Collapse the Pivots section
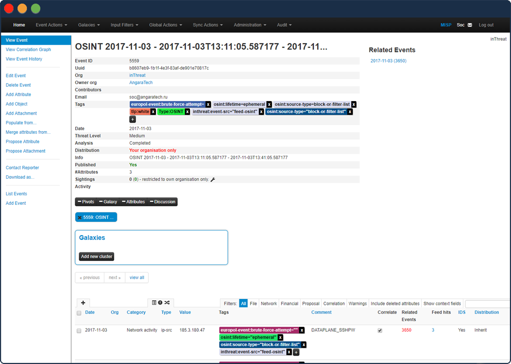 [86, 202]
